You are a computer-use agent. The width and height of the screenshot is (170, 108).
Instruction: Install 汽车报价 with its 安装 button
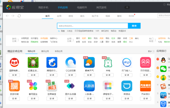tap(146, 99)
